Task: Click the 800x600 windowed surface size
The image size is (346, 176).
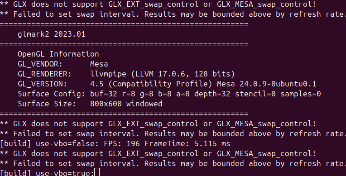Action: (x=126, y=104)
